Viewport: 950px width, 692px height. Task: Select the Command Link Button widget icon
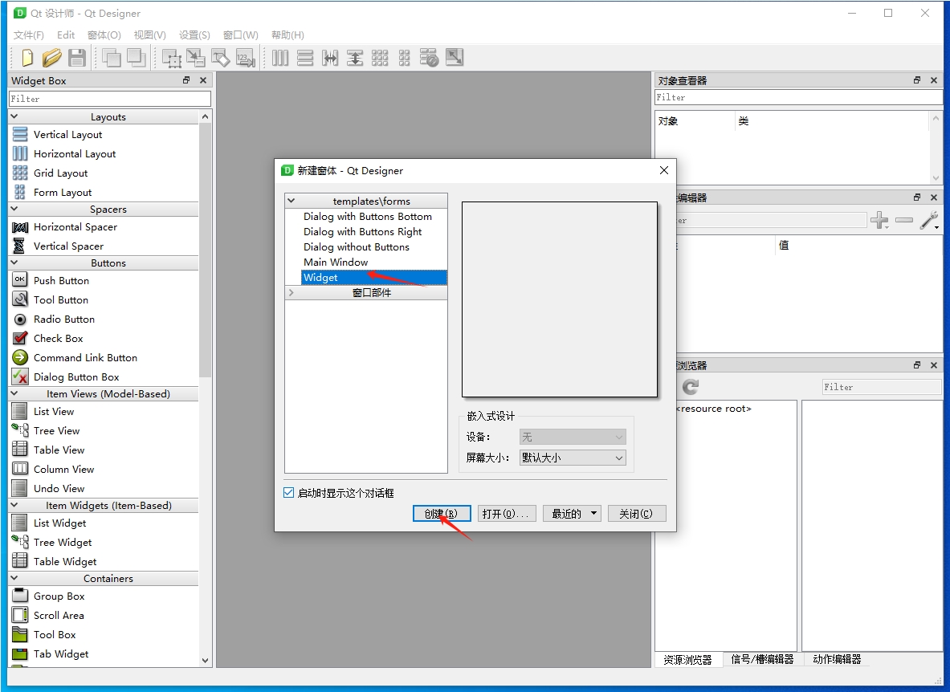20,357
